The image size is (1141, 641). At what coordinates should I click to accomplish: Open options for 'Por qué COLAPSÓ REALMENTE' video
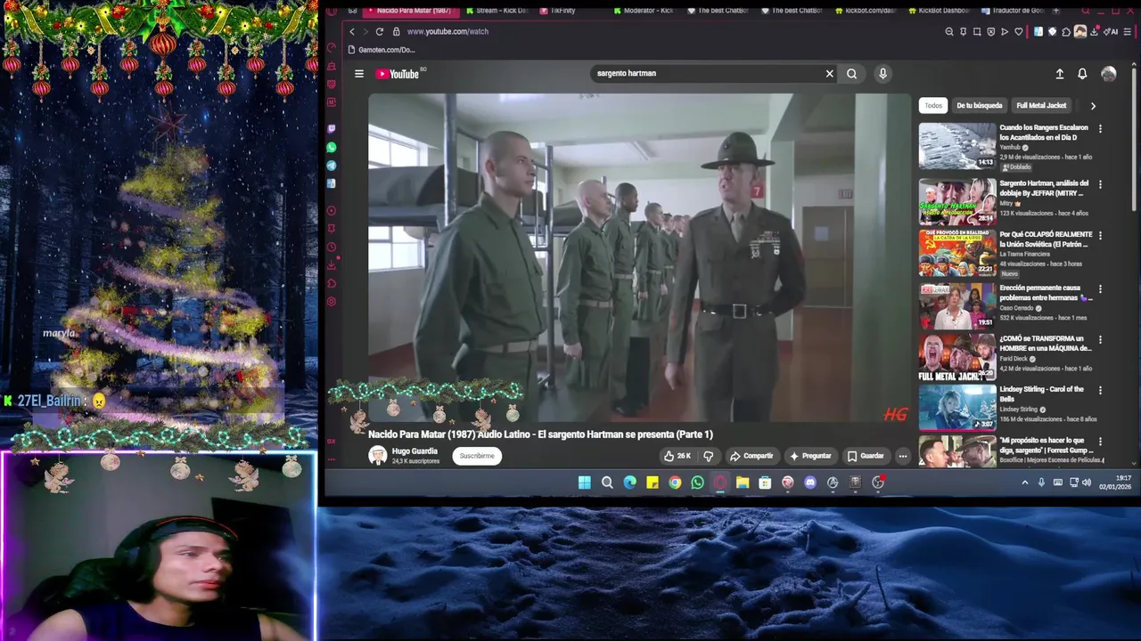click(x=1100, y=236)
